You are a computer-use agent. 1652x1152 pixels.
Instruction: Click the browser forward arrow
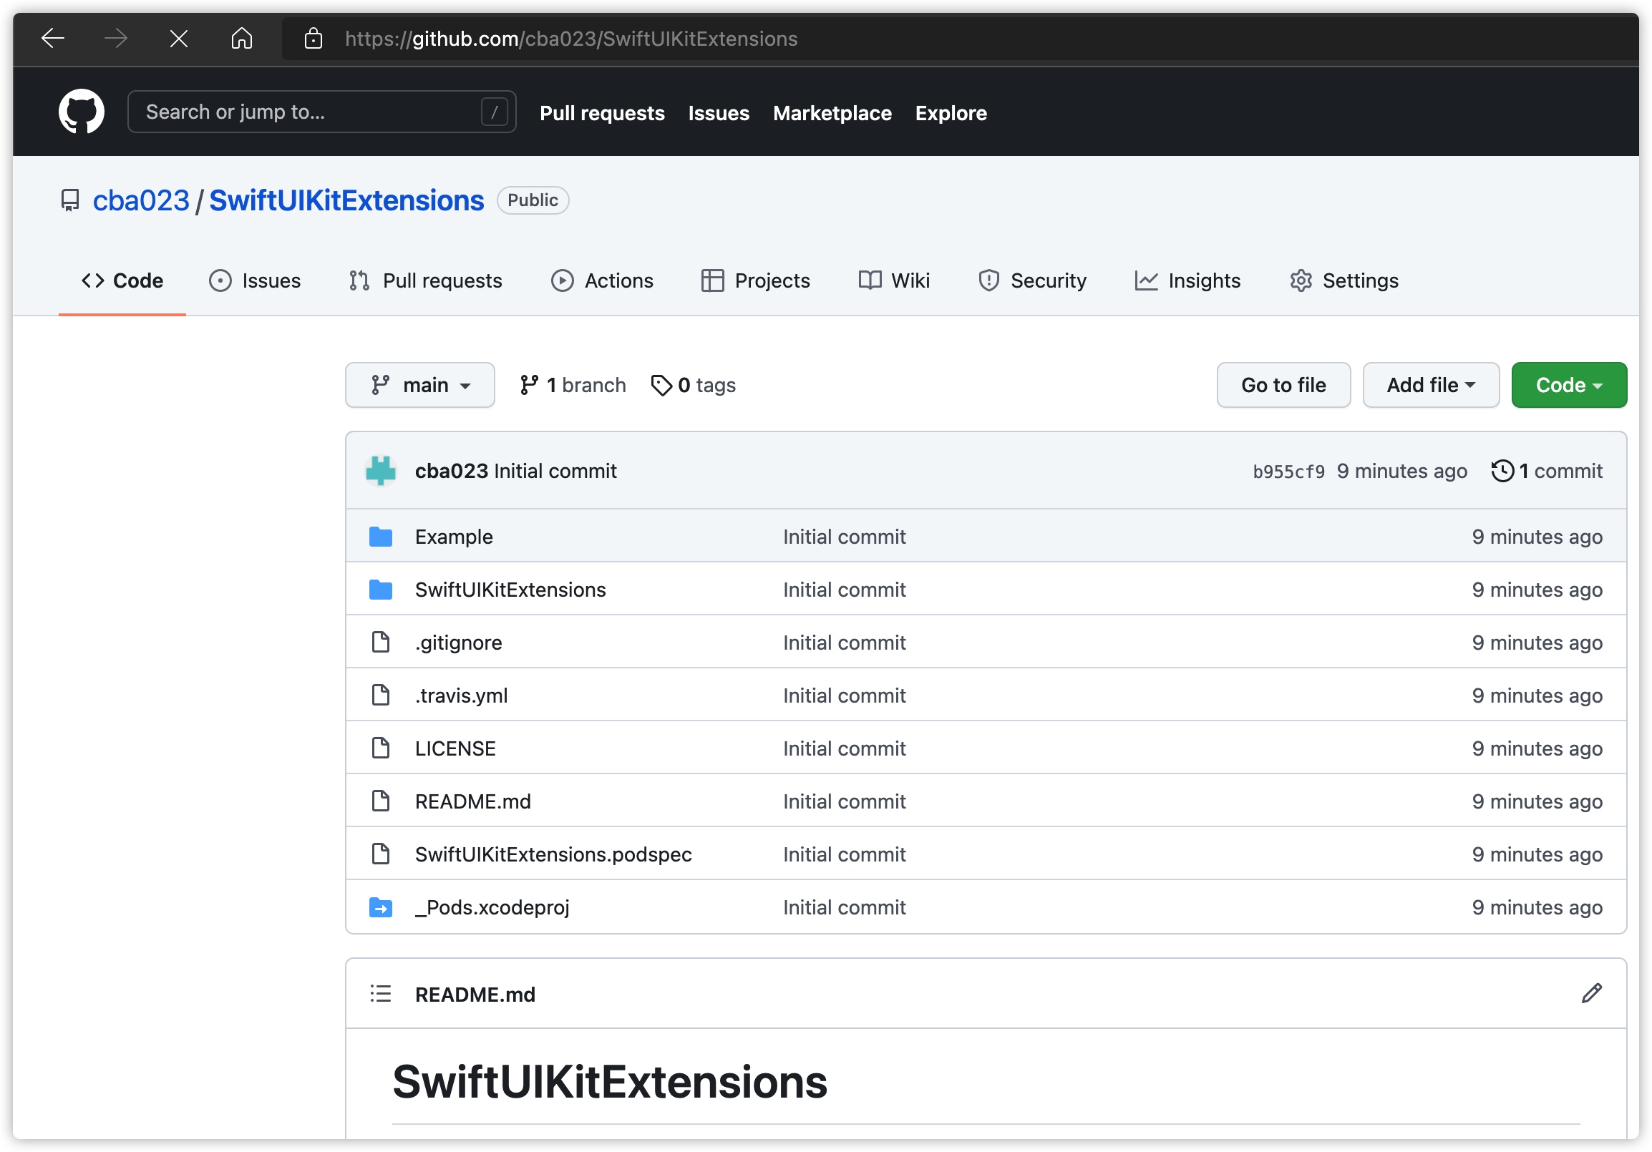[x=116, y=38]
